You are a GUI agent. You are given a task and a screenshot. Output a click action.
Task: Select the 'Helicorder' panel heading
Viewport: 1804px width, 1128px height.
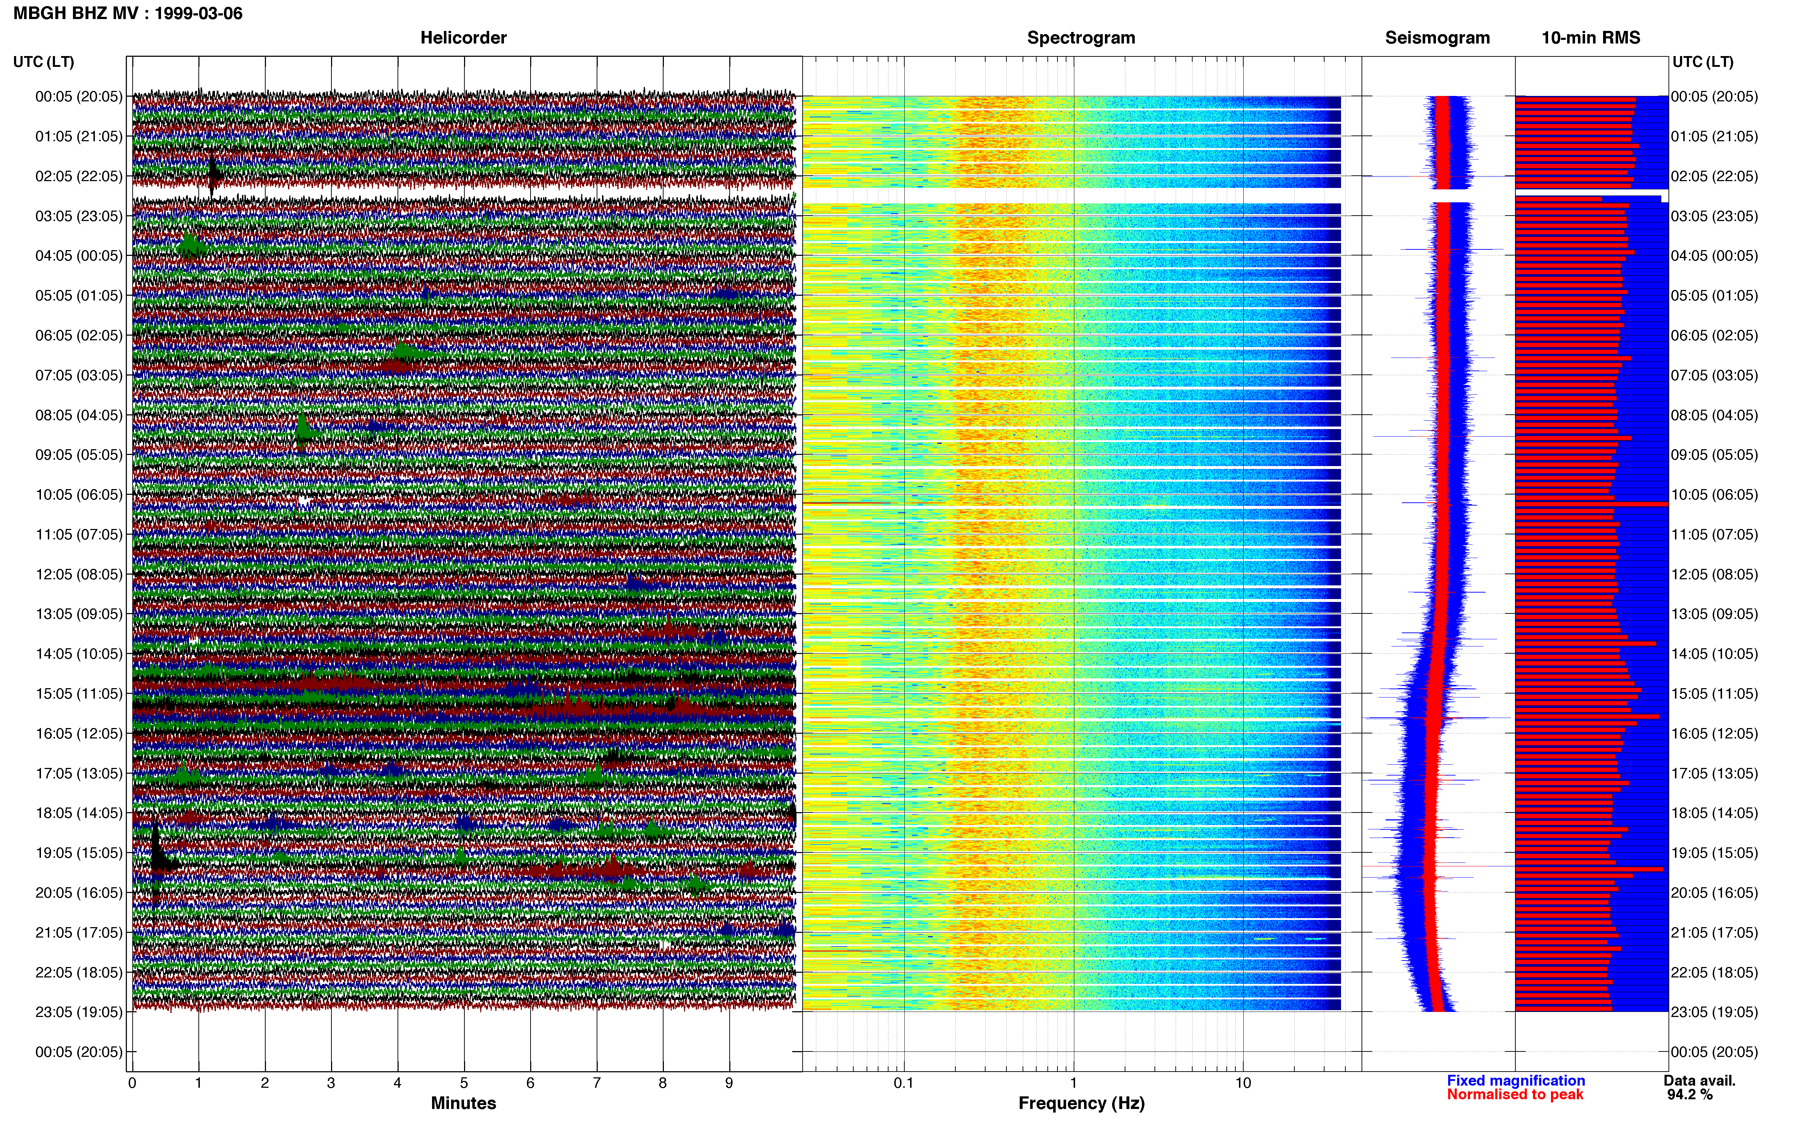click(463, 37)
